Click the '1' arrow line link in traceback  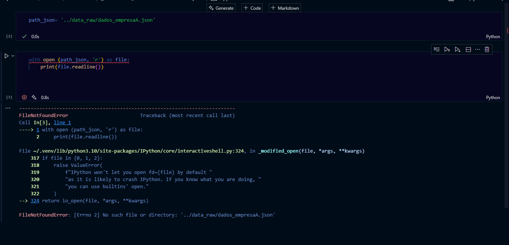(38, 130)
